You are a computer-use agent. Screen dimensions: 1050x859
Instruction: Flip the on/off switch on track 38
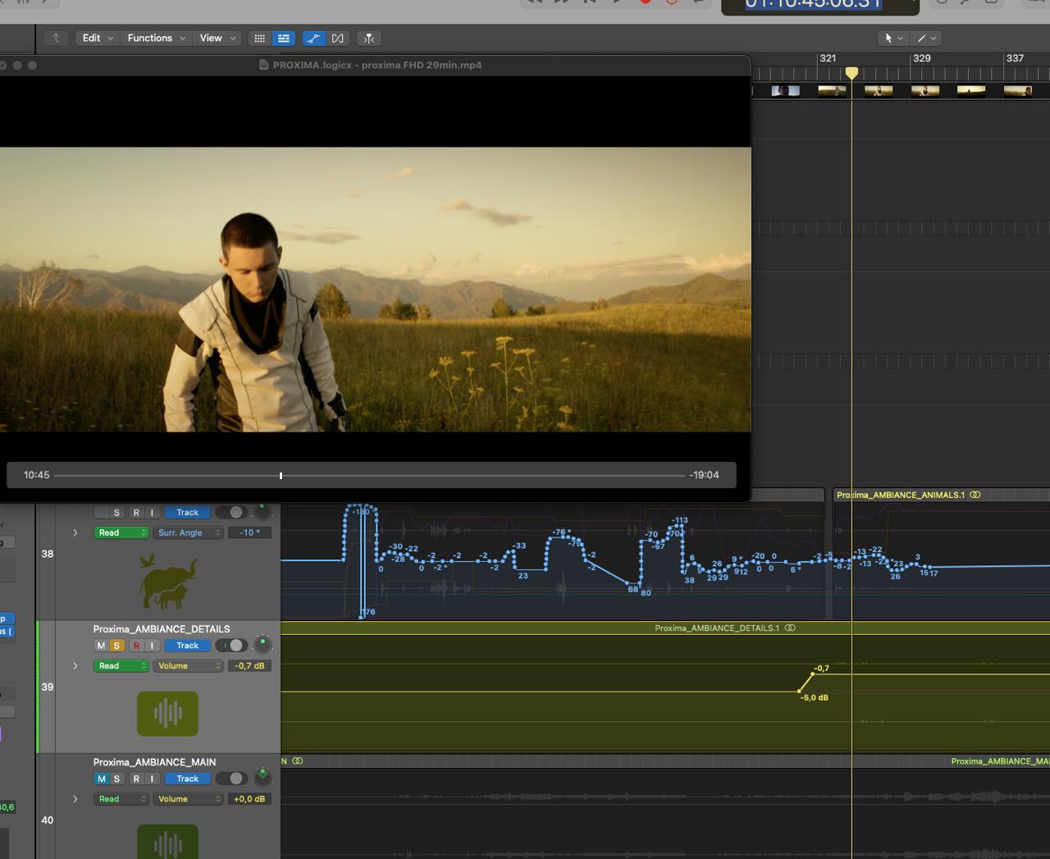click(x=232, y=513)
